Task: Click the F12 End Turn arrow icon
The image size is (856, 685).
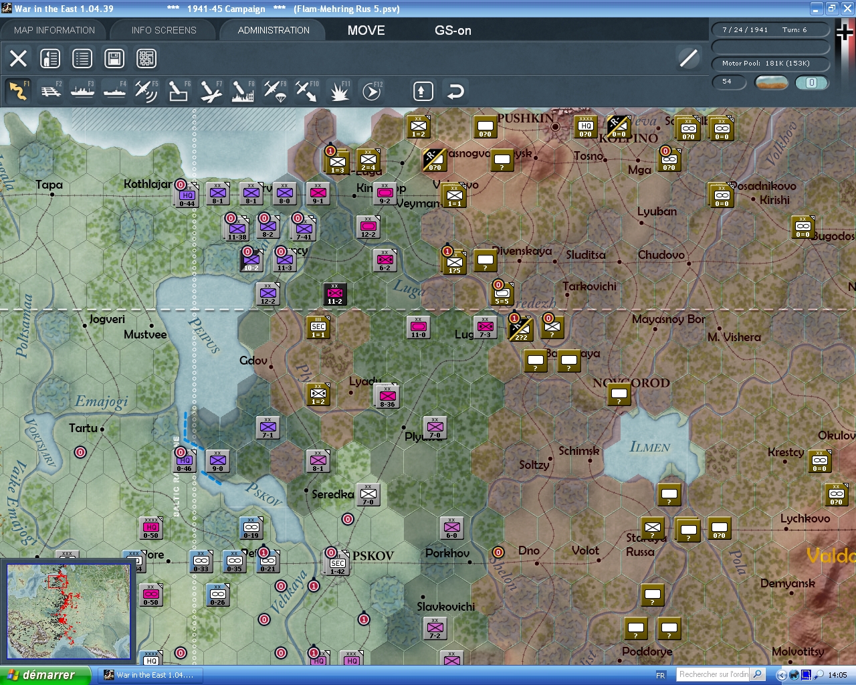Action: pyautogui.click(x=371, y=91)
